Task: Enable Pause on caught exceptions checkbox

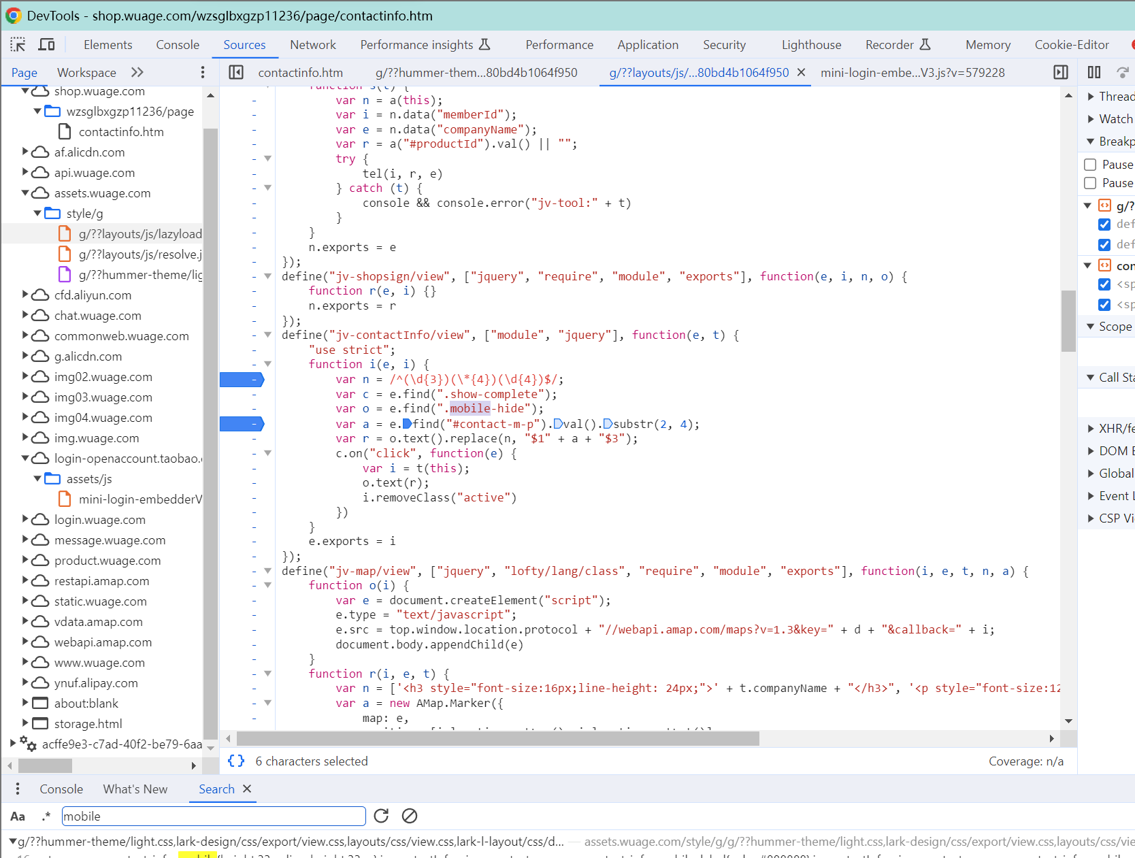Action: tap(1090, 183)
